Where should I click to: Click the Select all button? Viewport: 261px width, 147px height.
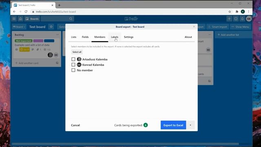coord(77,52)
